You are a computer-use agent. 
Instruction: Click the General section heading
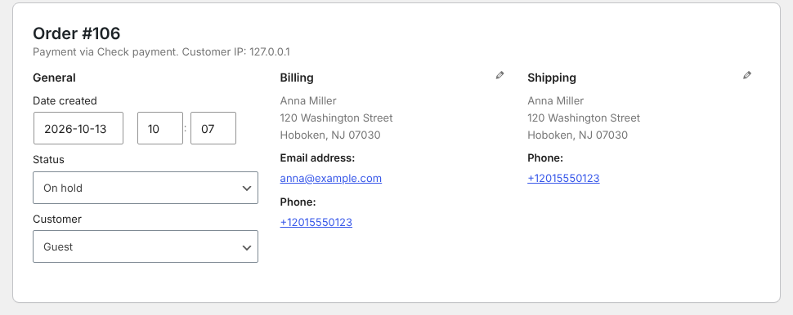click(54, 78)
